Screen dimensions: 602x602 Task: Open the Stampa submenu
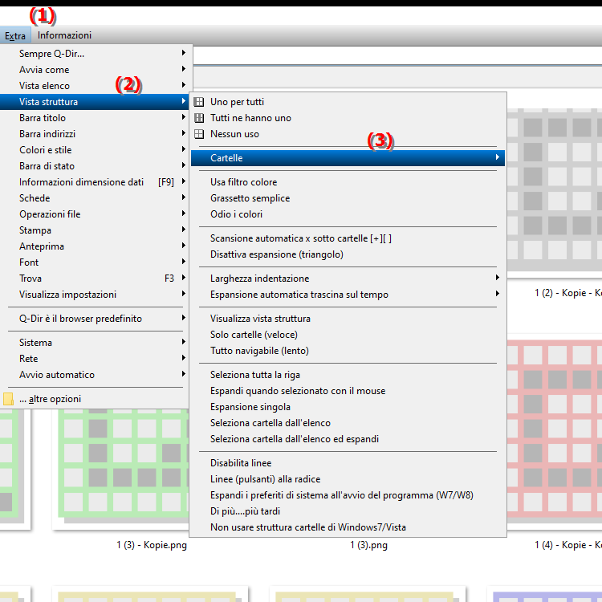94,230
